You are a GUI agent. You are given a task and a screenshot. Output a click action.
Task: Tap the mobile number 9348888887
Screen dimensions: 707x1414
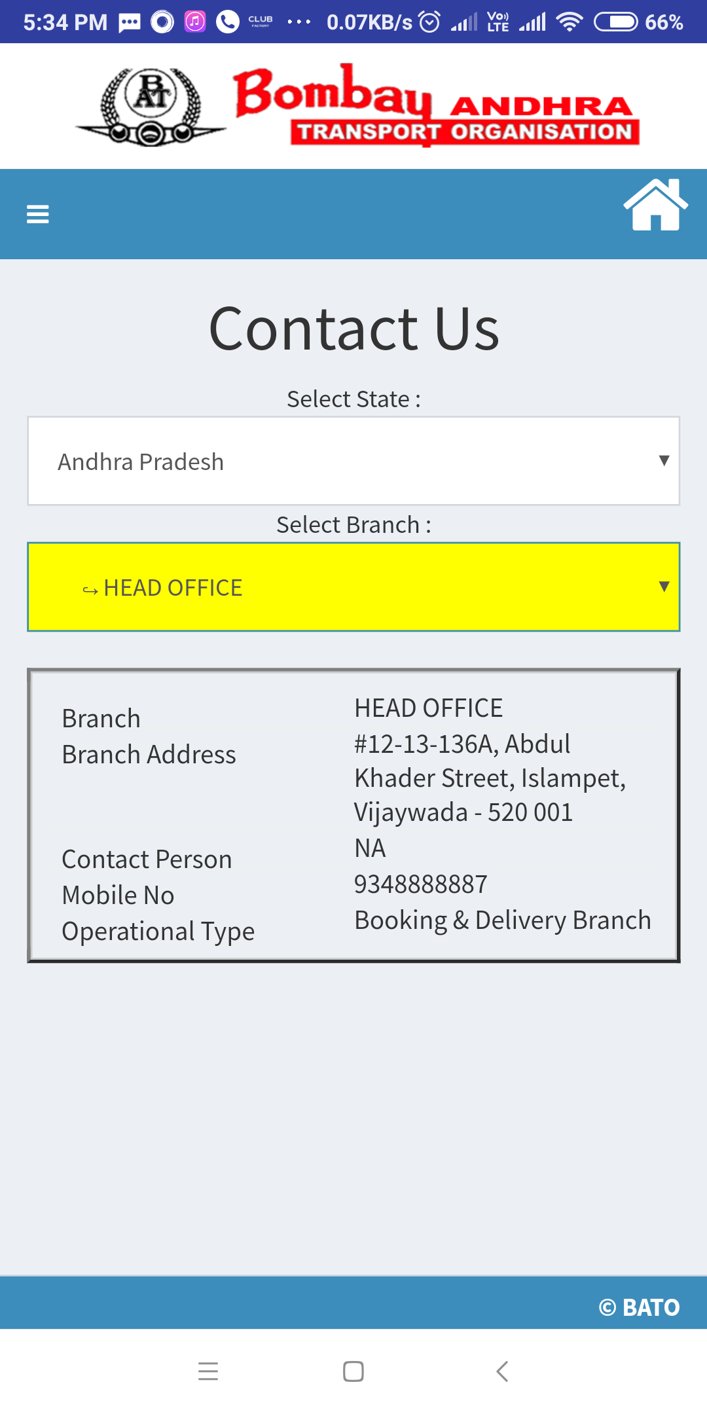coord(421,884)
